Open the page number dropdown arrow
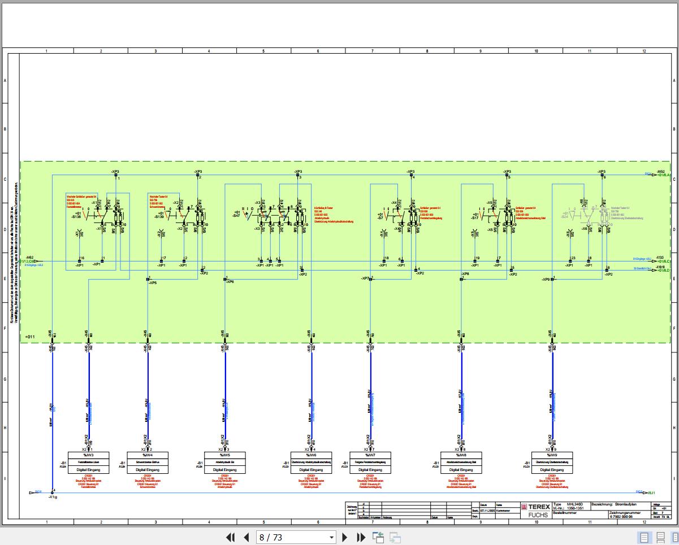This screenshot has height=545, width=679. (x=332, y=538)
